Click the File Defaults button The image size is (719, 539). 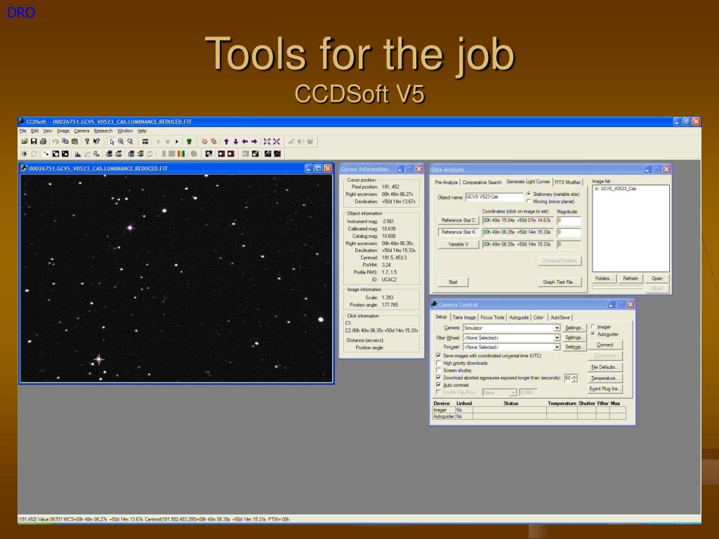[605, 368]
